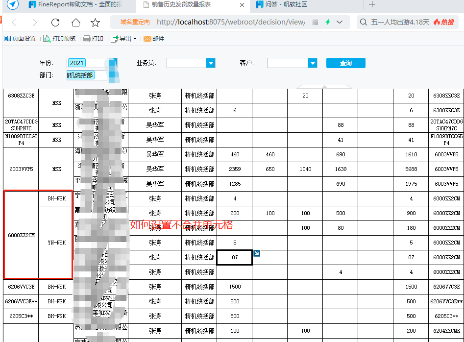This screenshot has height=342, width=464.
Task: Click the 查询 query button
Action: pyautogui.click(x=345, y=63)
